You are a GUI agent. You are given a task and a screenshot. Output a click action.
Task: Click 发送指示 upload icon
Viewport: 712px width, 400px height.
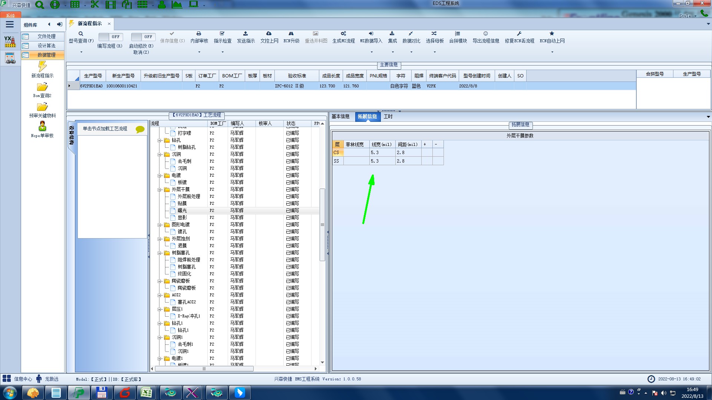pyautogui.click(x=245, y=34)
